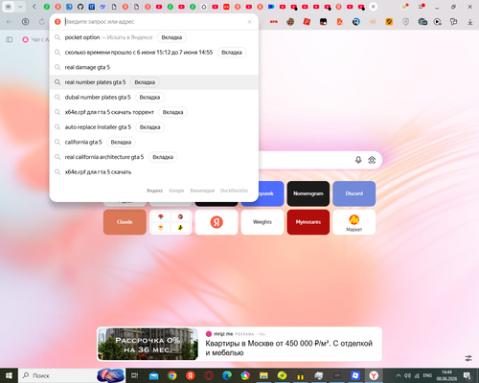
Task: Select the last 'x64e.rpf для гта 5 скачать' suggestion
Action: pyautogui.click(x=154, y=172)
